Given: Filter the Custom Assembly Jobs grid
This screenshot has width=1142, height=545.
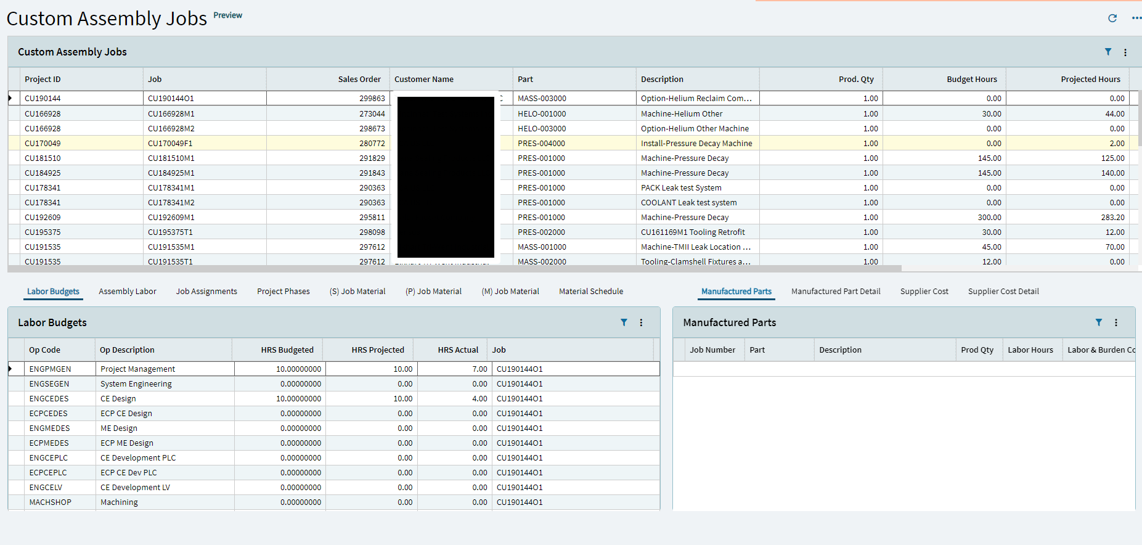Looking at the screenshot, I should point(1107,52).
